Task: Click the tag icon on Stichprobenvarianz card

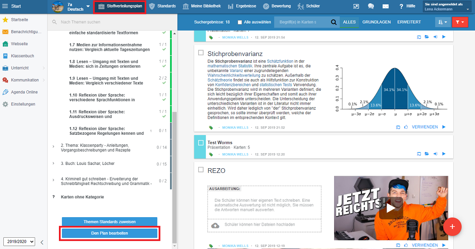Action: (x=211, y=128)
